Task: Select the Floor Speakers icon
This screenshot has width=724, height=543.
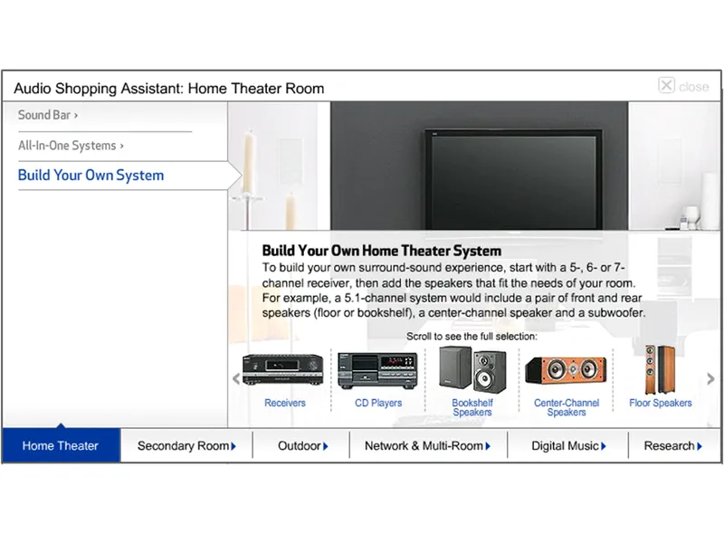Action: (660, 403)
